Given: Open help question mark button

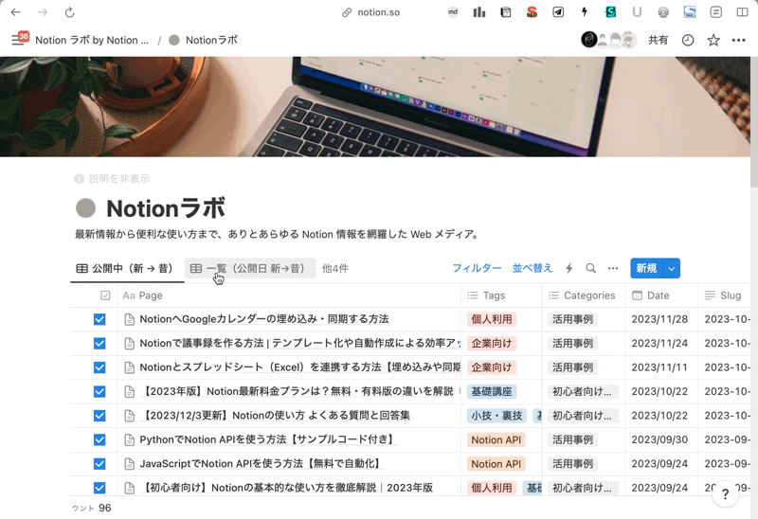Looking at the screenshot, I should pyautogui.click(x=725, y=493).
